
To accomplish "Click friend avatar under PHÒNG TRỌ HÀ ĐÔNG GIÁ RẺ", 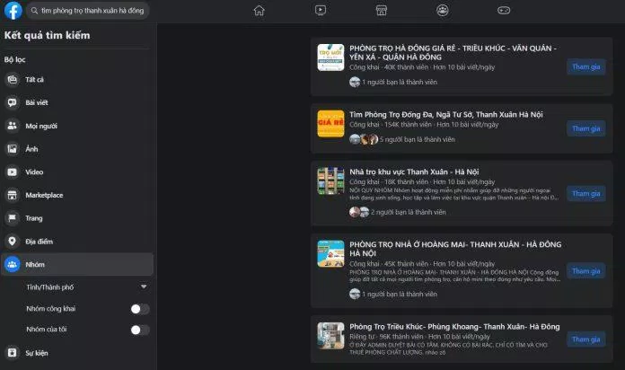I will pos(355,82).
